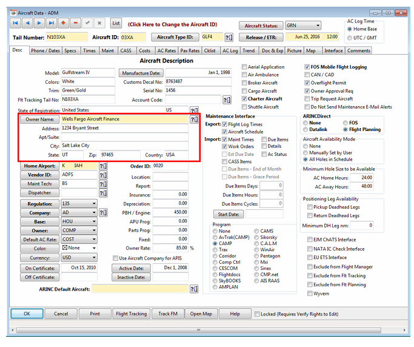Screen dimensions: 414x347
Task: Click the X cancel edit icon
Action: [99, 23]
